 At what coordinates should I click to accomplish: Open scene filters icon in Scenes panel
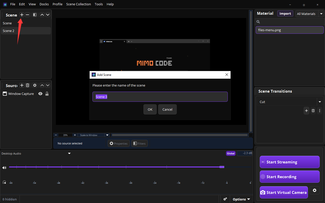[x=35, y=15]
